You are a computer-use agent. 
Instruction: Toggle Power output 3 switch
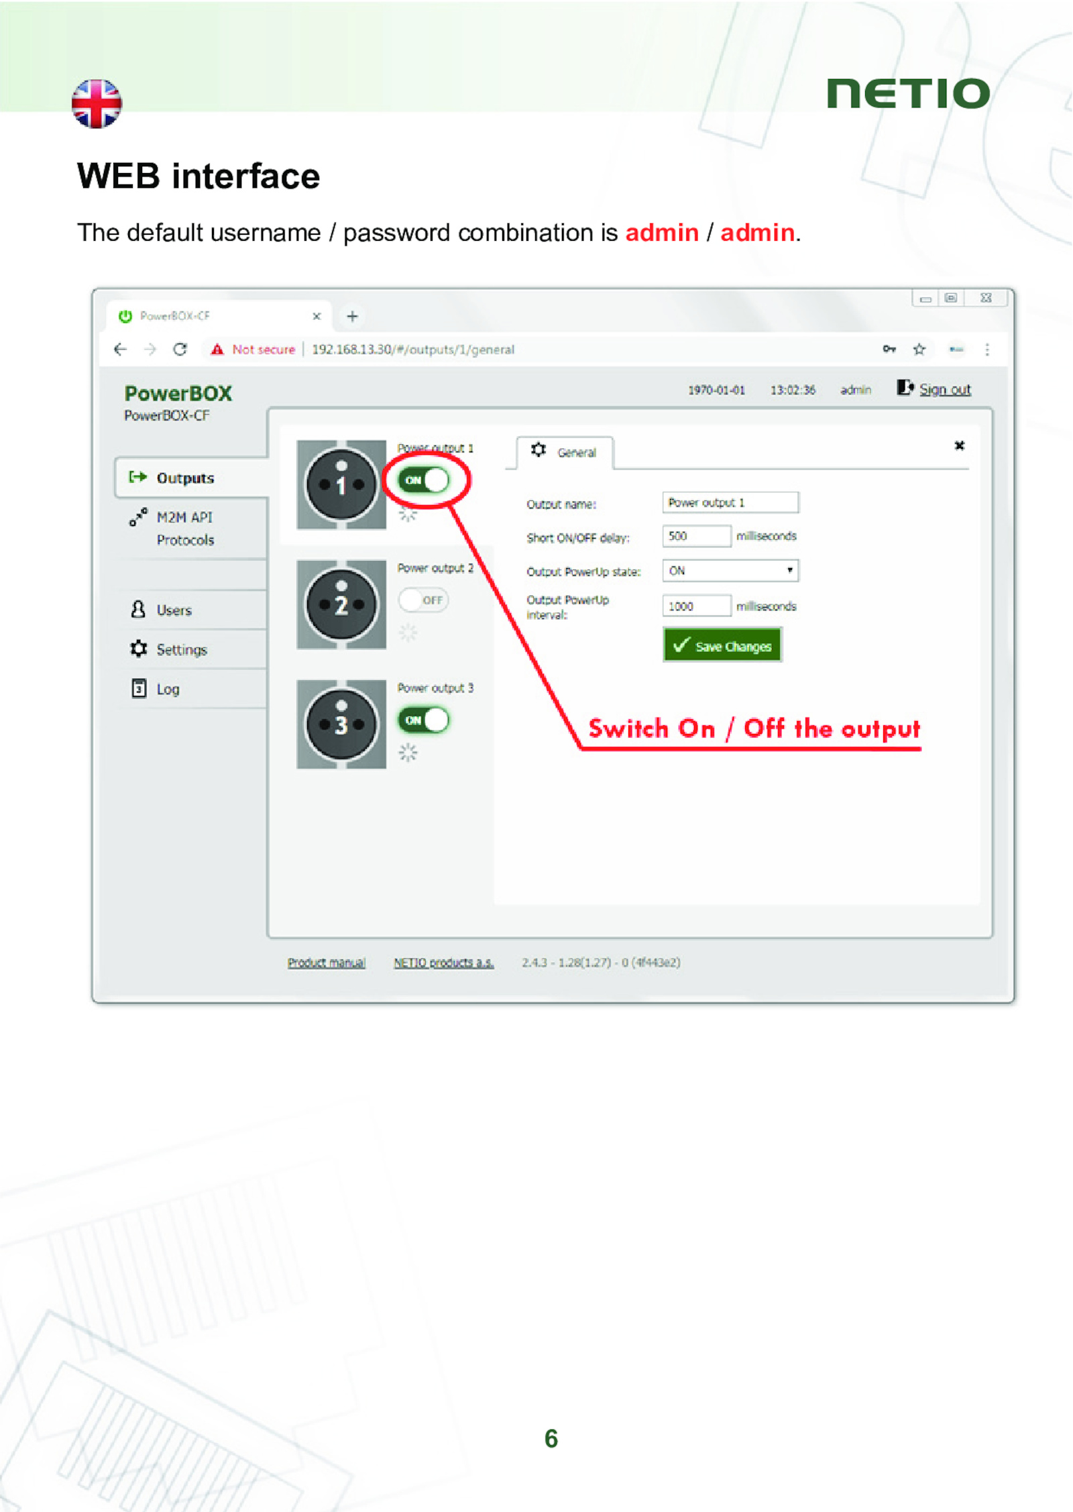[x=423, y=720]
